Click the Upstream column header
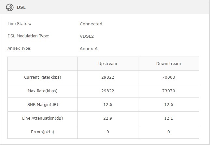210x145 pixels. [107, 64]
